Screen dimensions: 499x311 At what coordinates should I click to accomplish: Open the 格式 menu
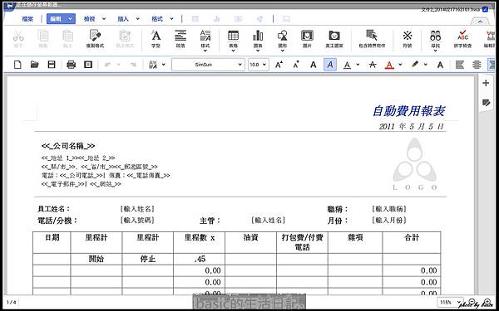(x=157, y=19)
